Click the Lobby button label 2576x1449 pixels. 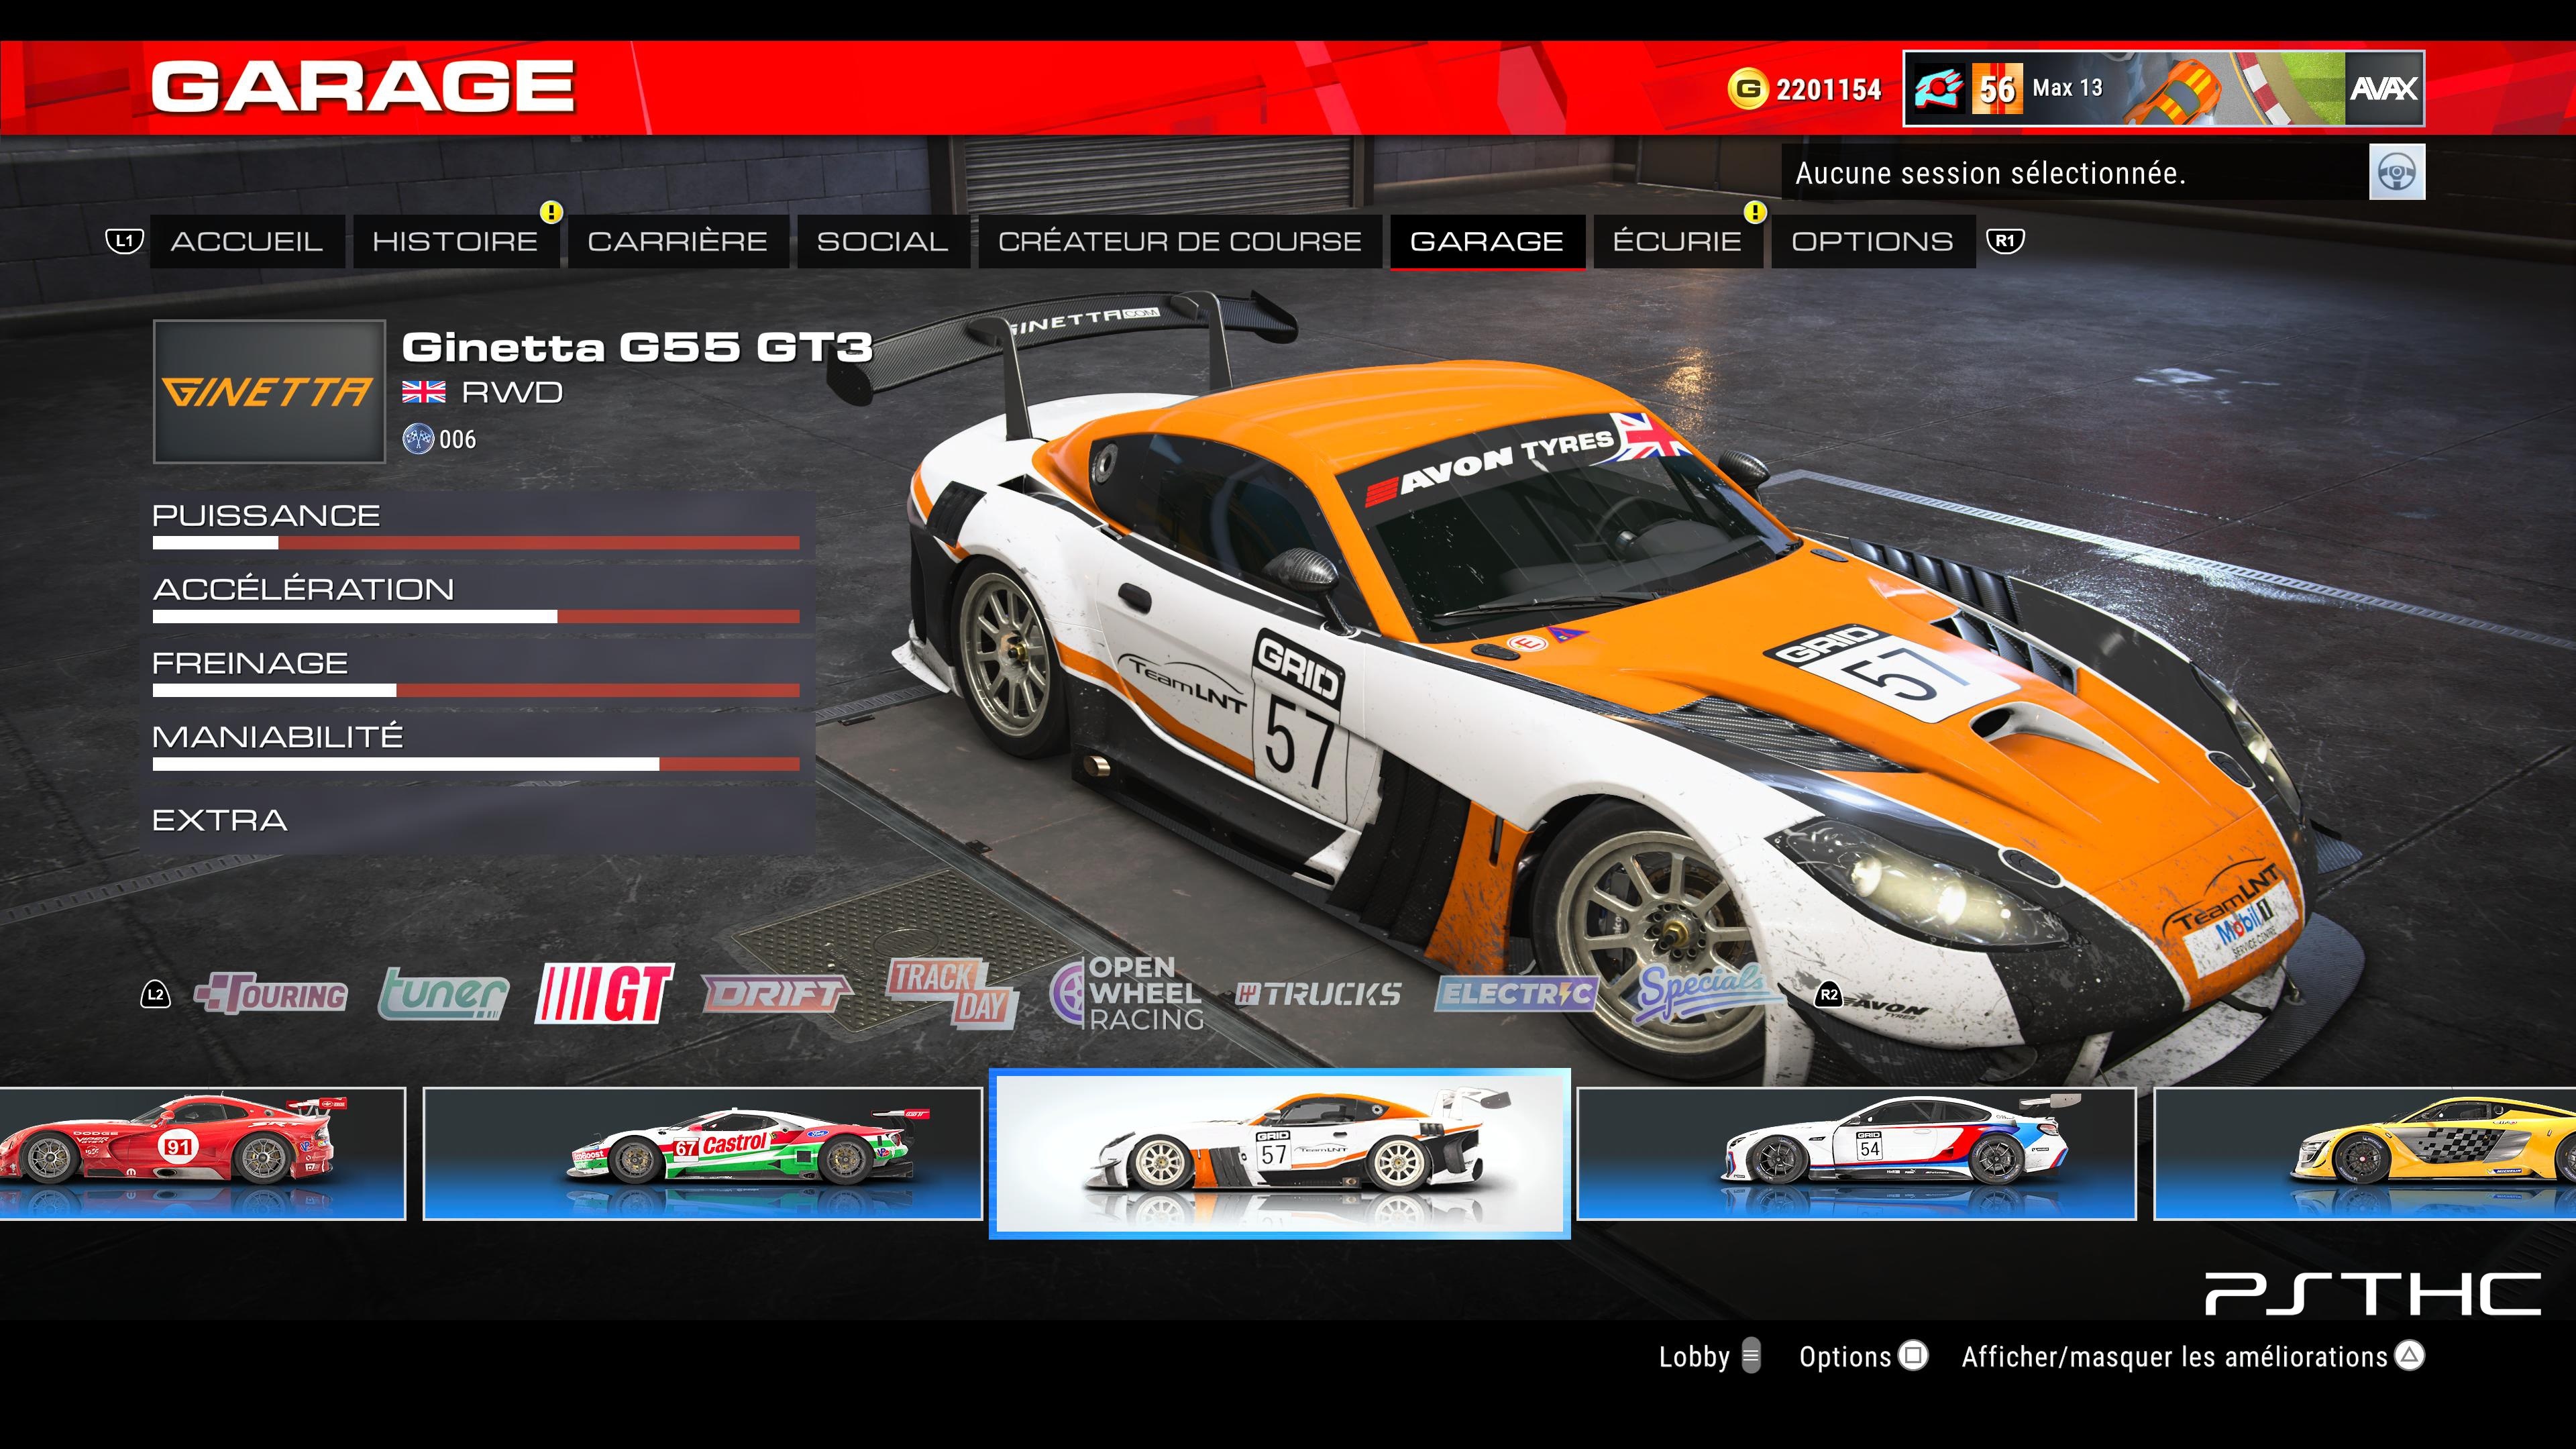pos(1694,1357)
